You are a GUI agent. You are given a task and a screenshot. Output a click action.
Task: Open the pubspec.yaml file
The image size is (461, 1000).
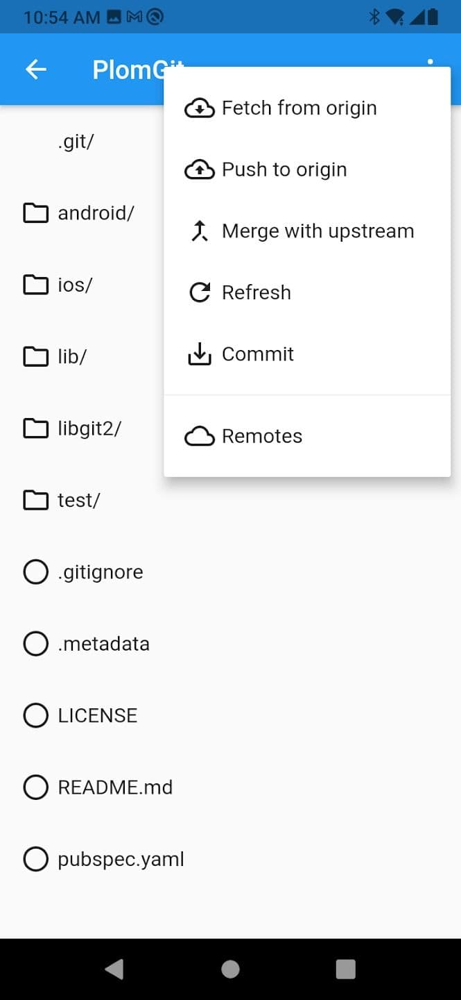tap(121, 858)
